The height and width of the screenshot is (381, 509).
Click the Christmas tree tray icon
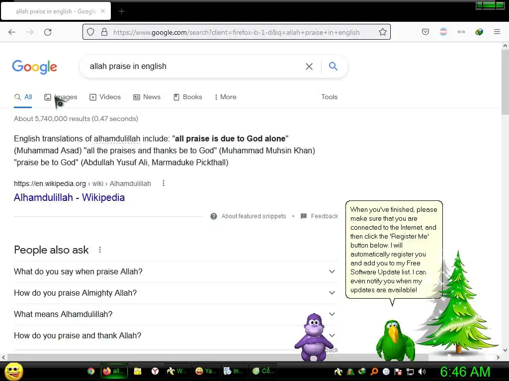tap(350, 372)
